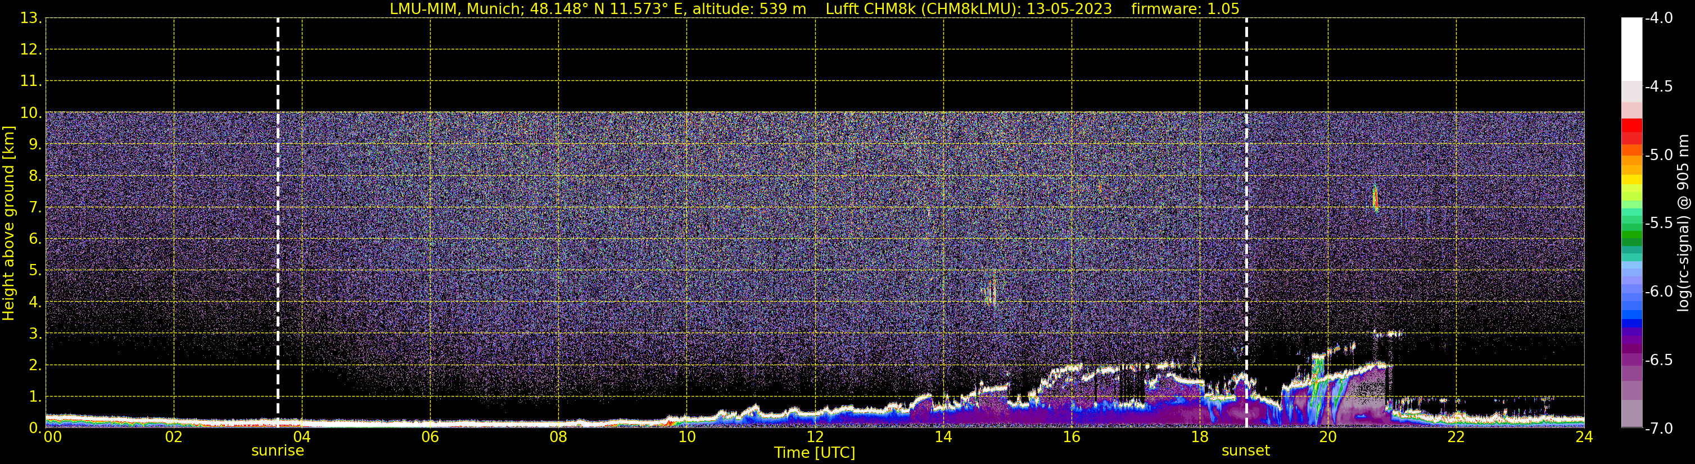Image resolution: width=1695 pixels, height=464 pixels.
Task: Click the time axis tick label '20'
Action: tap(1328, 437)
